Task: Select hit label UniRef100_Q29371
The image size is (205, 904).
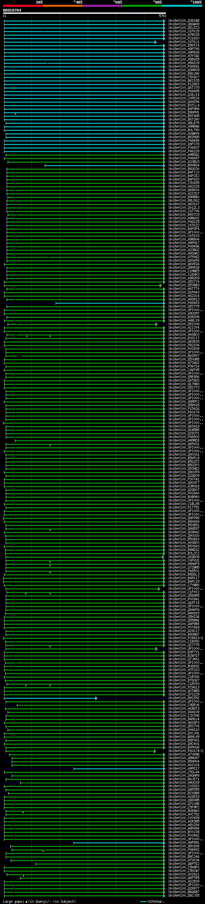Action: [x=184, y=434]
